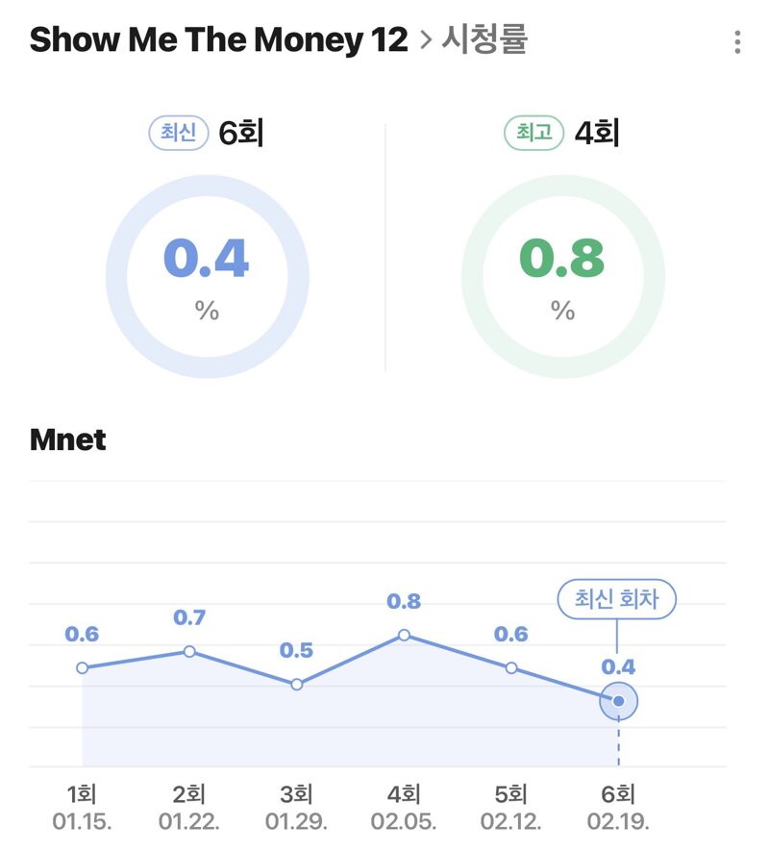Viewport: 769px width, 852px height.
Task: Tap the green 최고 badge
Action: [x=534, y=133]
